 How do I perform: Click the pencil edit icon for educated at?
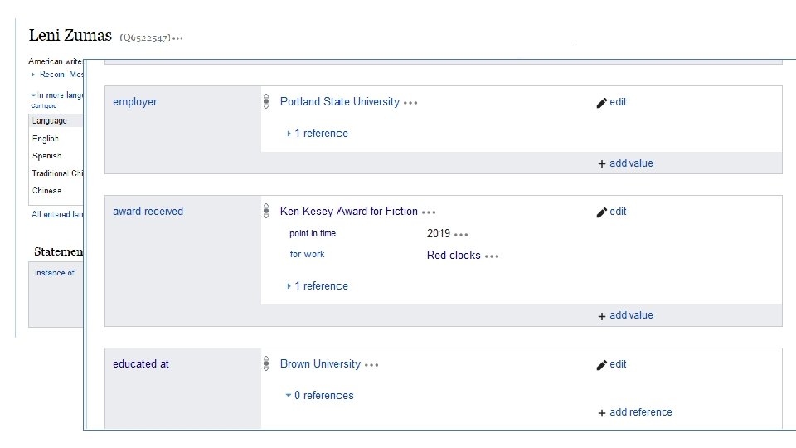pos(602,364)
